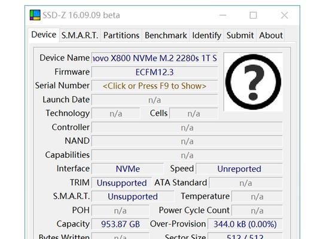Open the Submit tab
This screenshot has width=323, height=239.
point(240,35)
